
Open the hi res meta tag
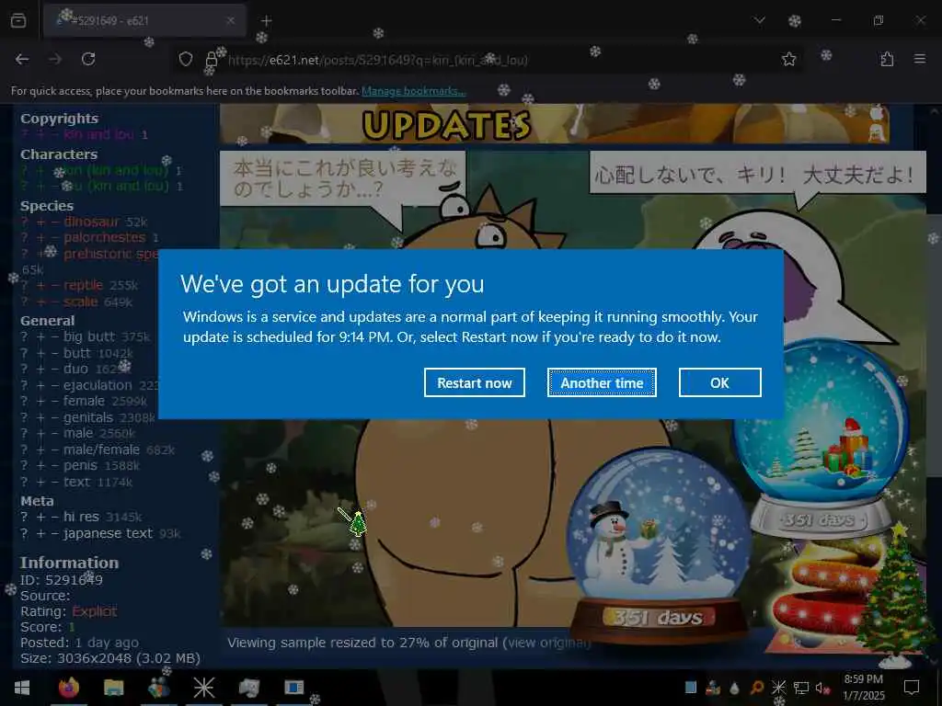81,517
